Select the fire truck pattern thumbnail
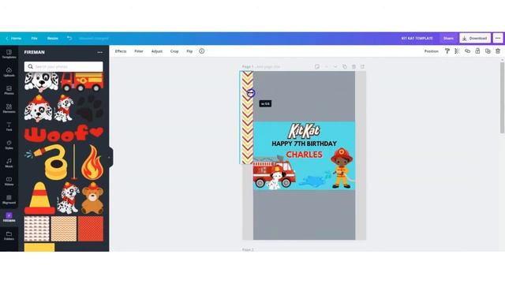This screenshot has height=284, width=505. (37, 229)
